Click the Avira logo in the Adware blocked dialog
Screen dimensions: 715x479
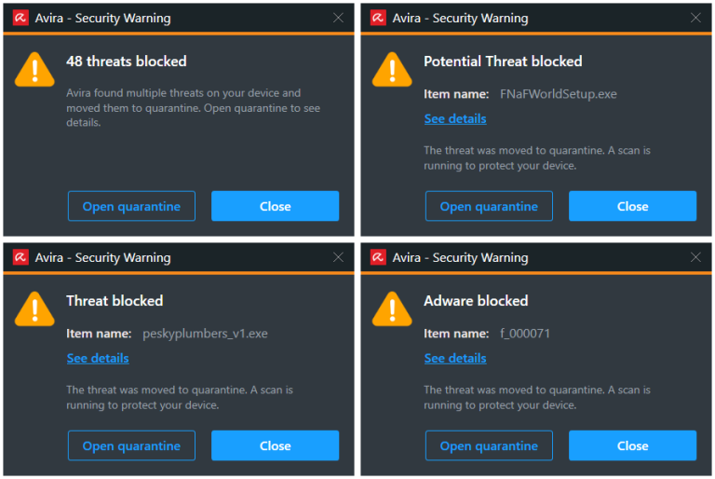click(x=378, y=257)
